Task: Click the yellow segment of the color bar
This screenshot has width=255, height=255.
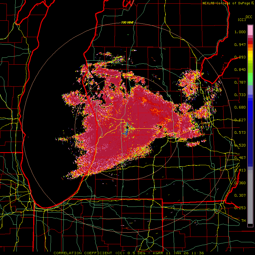Action: coord(250,56)
